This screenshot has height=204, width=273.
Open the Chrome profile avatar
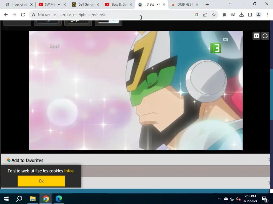pos(259,15)
